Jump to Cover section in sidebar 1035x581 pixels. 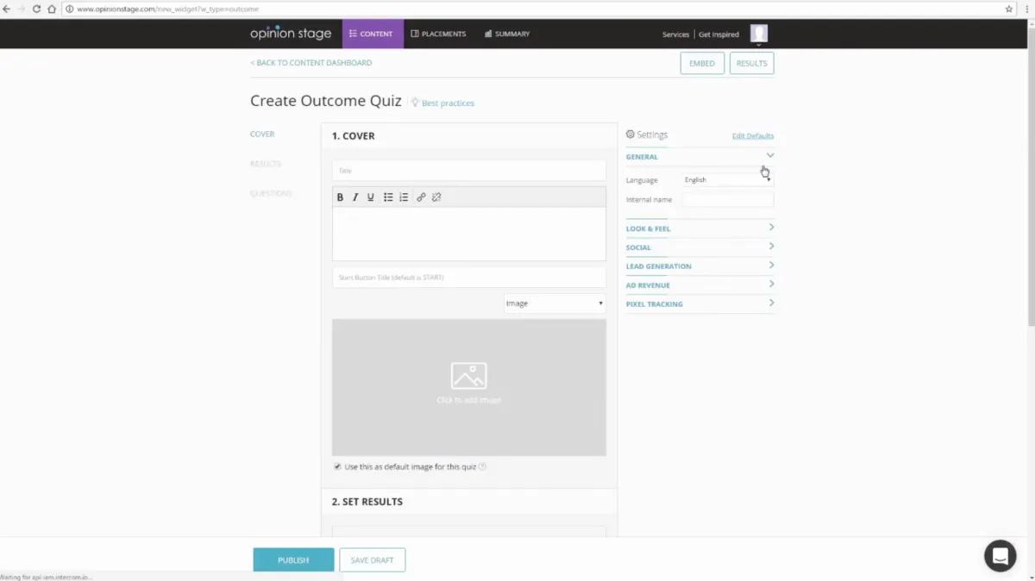pos(262,134)
